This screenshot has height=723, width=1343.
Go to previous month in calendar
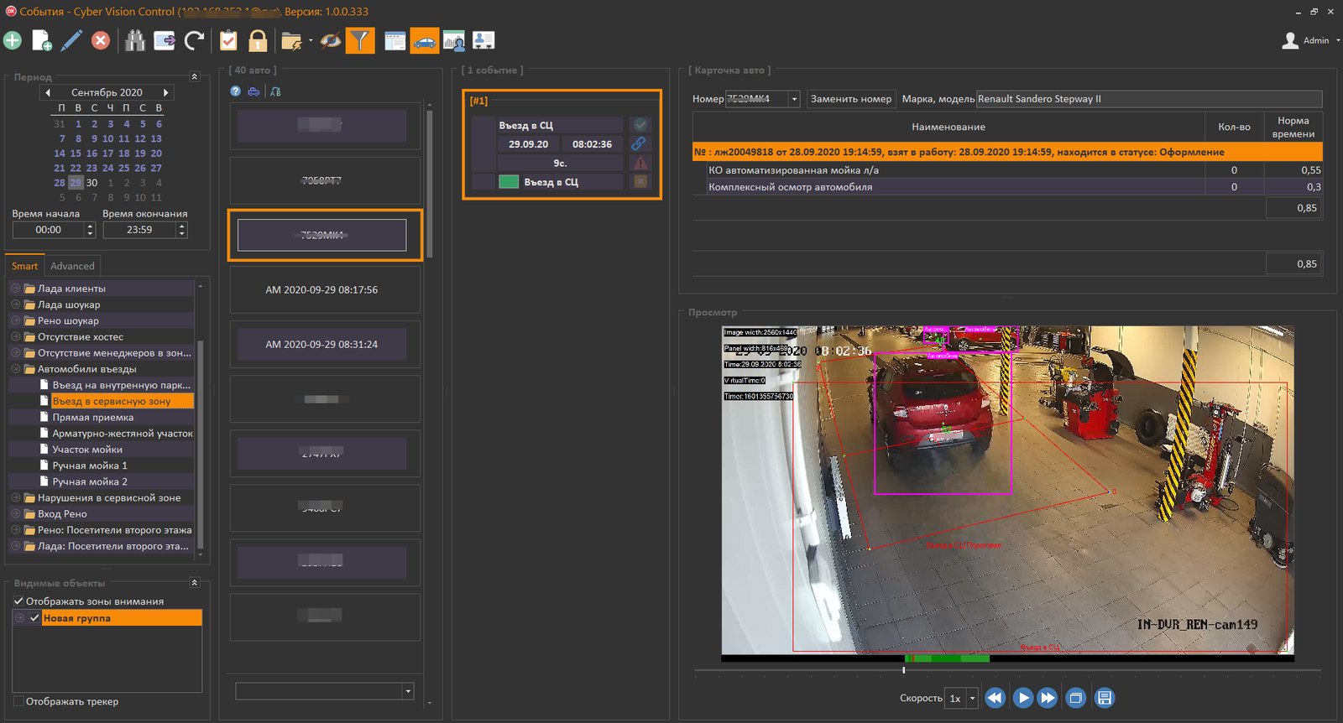48,92
